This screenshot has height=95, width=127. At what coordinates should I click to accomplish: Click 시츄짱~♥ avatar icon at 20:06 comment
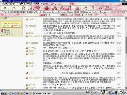pyautogui.click(x=27, y=19)
